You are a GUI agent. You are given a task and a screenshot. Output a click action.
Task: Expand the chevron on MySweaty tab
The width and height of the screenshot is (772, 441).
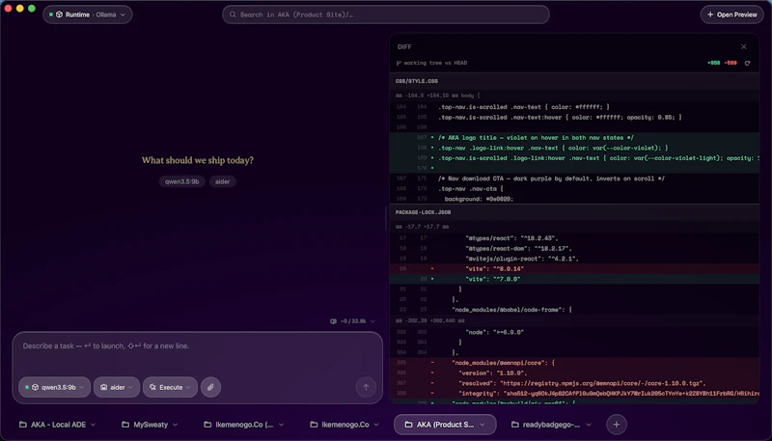coord(176,425)
